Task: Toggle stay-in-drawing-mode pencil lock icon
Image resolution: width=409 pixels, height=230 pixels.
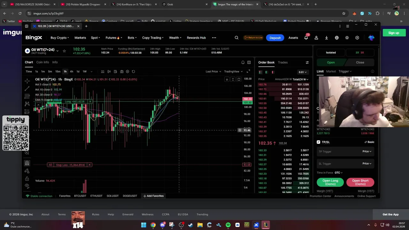Action: (27, 171)
